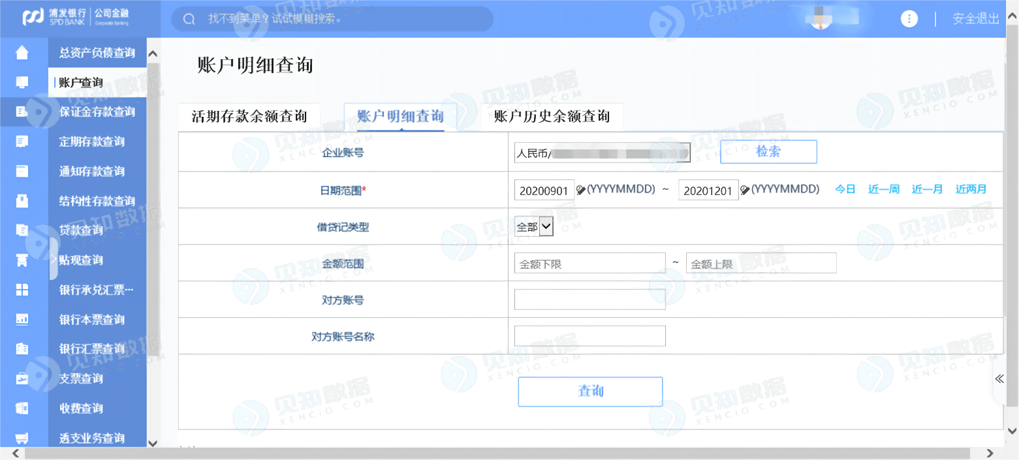Click the shopping cart icon in left sidebar
This screenshot has width=1019, height=460.
coord(22,438)
